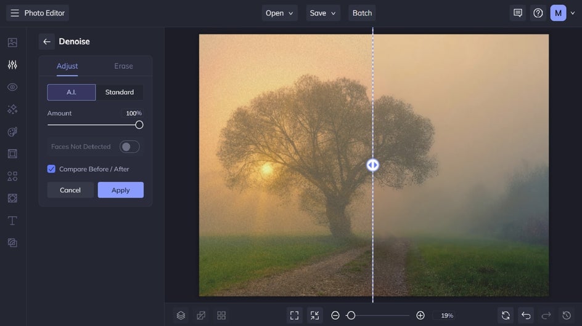Click the foggy tree photo canvas
582x326 pixels.
pyautogui.click(x=374, y=165)
